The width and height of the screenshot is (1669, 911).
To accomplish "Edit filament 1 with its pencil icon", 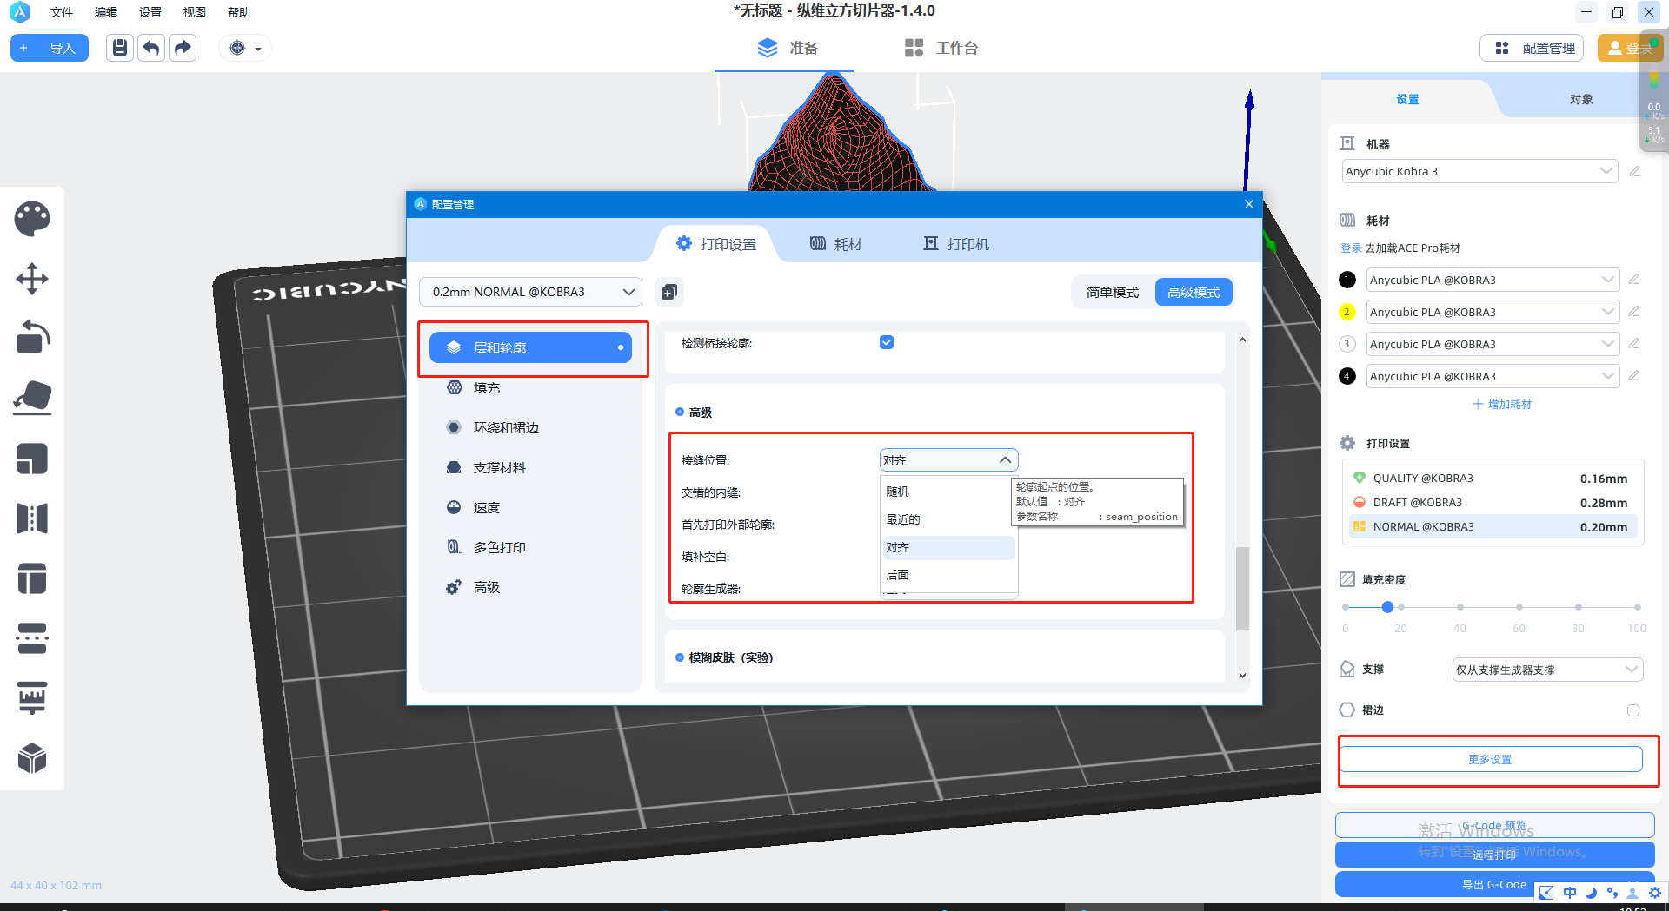I will click(x=1634, y=280).
